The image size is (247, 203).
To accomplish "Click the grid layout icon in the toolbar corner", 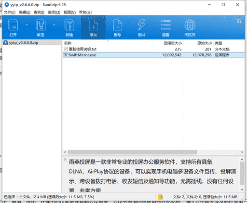I will pyautogui.click(x=239, y=21).
